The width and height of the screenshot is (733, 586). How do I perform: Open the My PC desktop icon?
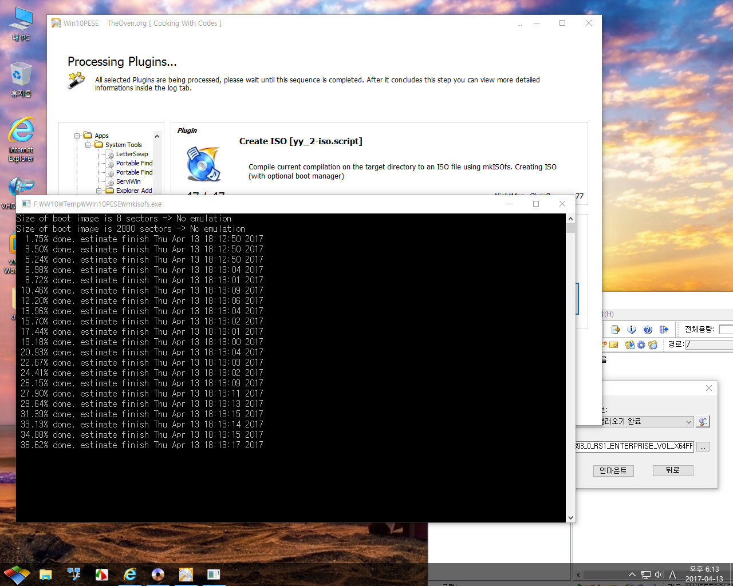tap(21, 24)
